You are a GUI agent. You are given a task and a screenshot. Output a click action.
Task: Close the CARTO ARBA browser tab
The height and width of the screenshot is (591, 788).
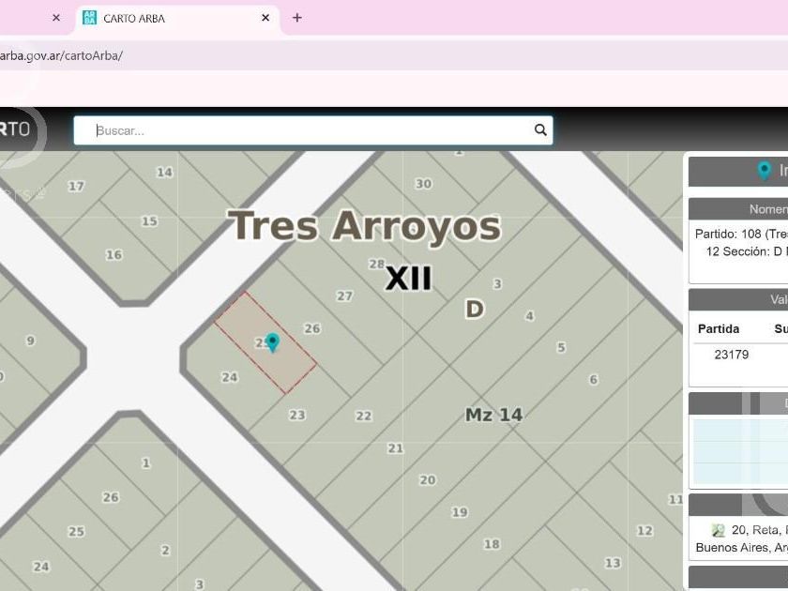click(265, 18)
